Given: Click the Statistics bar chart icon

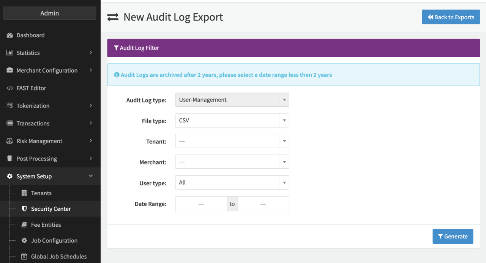Looking at the screenshot, I should pyautogui.click(x=9, y=53).
